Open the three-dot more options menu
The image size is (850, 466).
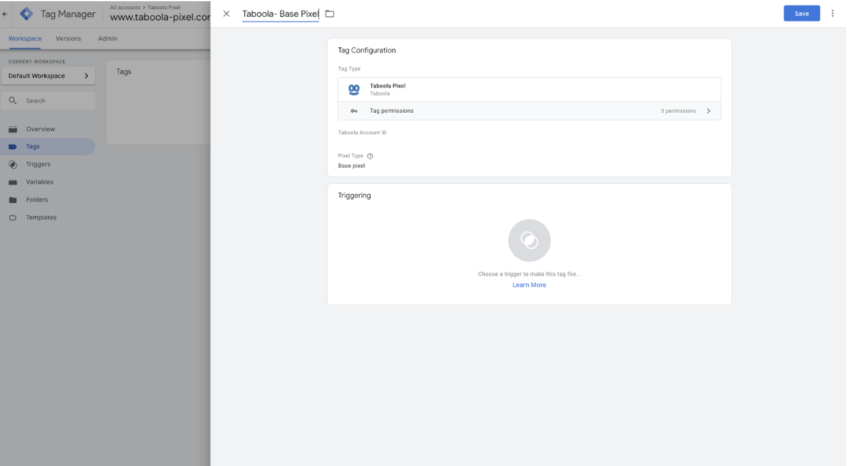[833, 13]
